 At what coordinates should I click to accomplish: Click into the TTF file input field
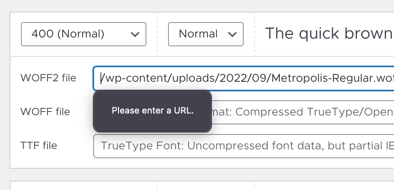coord(244,146)
